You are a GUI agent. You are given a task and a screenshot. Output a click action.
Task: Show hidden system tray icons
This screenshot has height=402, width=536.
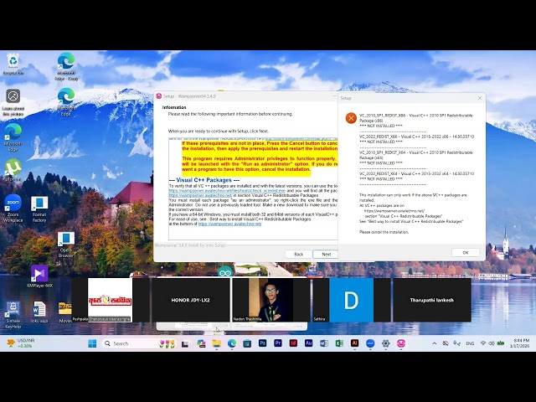(434, 343)
